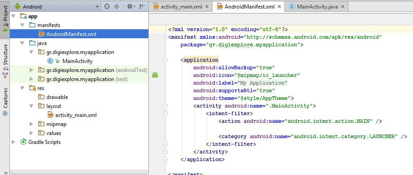413x175 pixels.
Task: Click the android:theme="@style/AppTheme" attribute
Action: click(x=242, y=99)
